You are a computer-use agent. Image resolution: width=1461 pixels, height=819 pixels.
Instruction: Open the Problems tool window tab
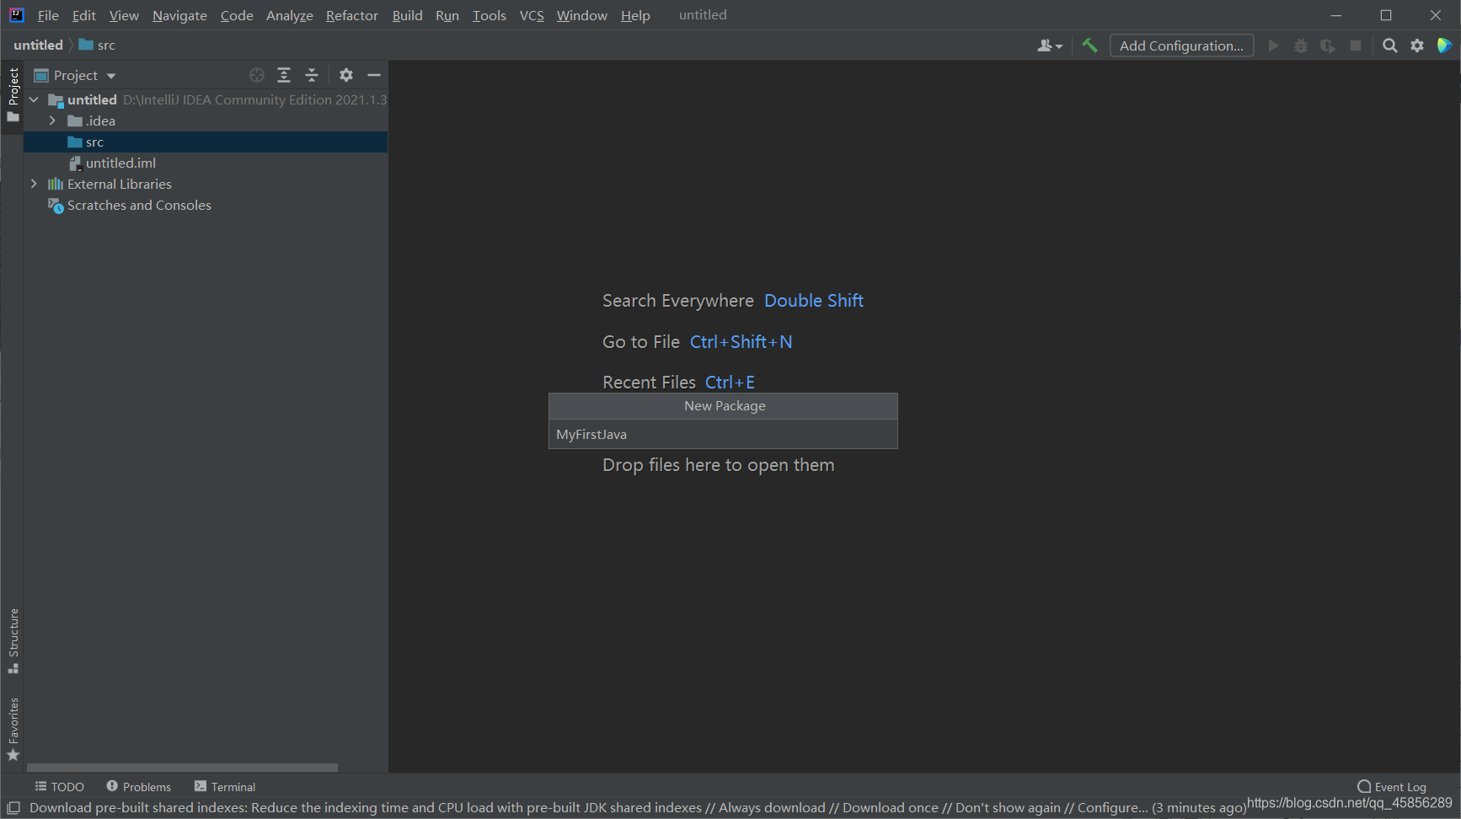coord(138,786)
